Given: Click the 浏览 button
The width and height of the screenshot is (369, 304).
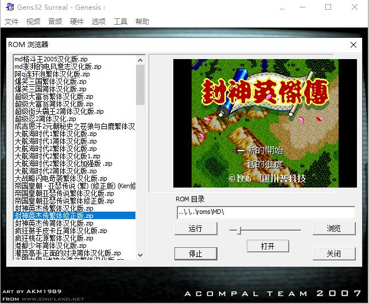Looking at the screenshot, I should point(334,228).
